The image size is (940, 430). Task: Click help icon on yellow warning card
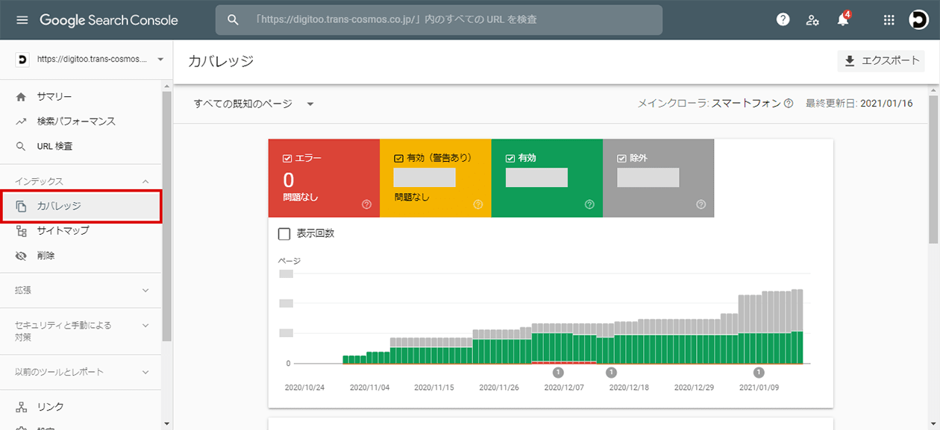point(477,204)
